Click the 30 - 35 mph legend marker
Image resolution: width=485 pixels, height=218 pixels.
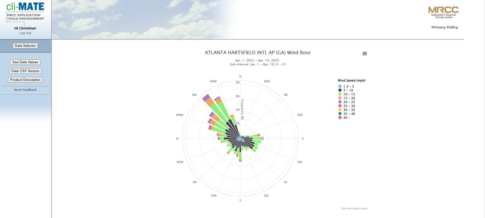point(340,110)
